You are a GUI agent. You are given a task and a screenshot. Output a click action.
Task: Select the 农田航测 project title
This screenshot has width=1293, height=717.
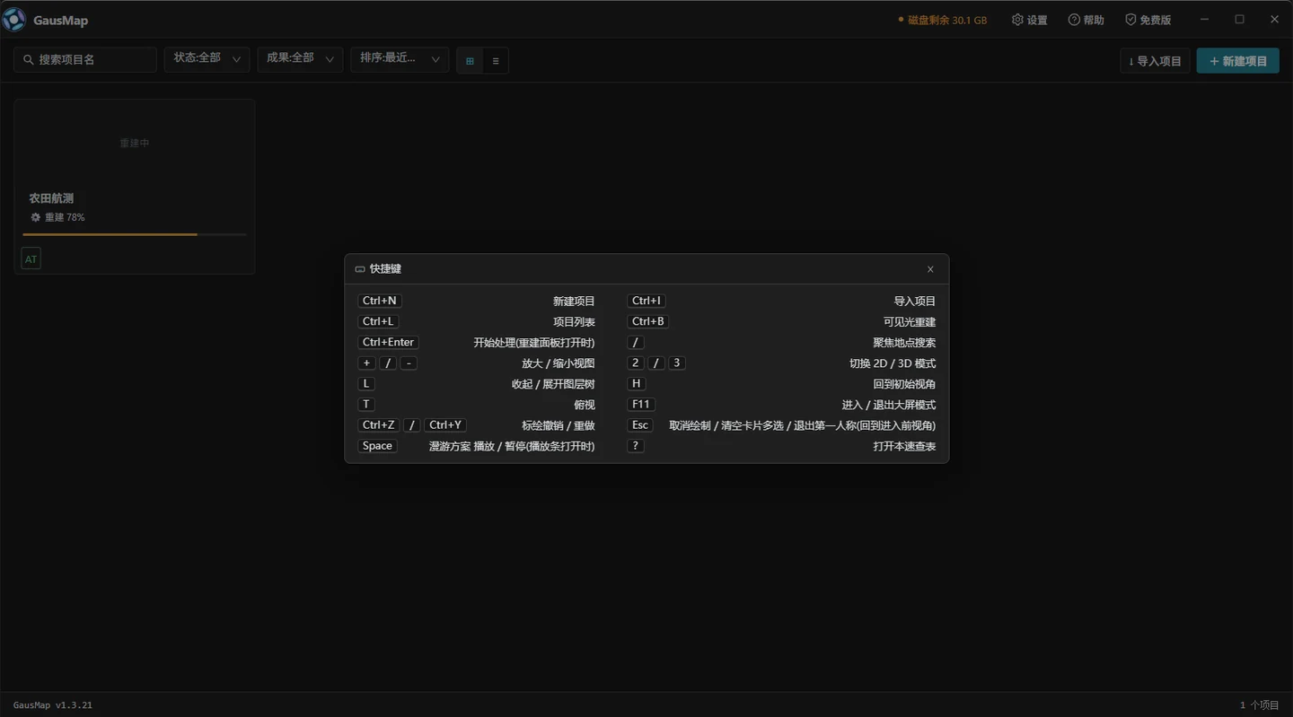[51, 198]
